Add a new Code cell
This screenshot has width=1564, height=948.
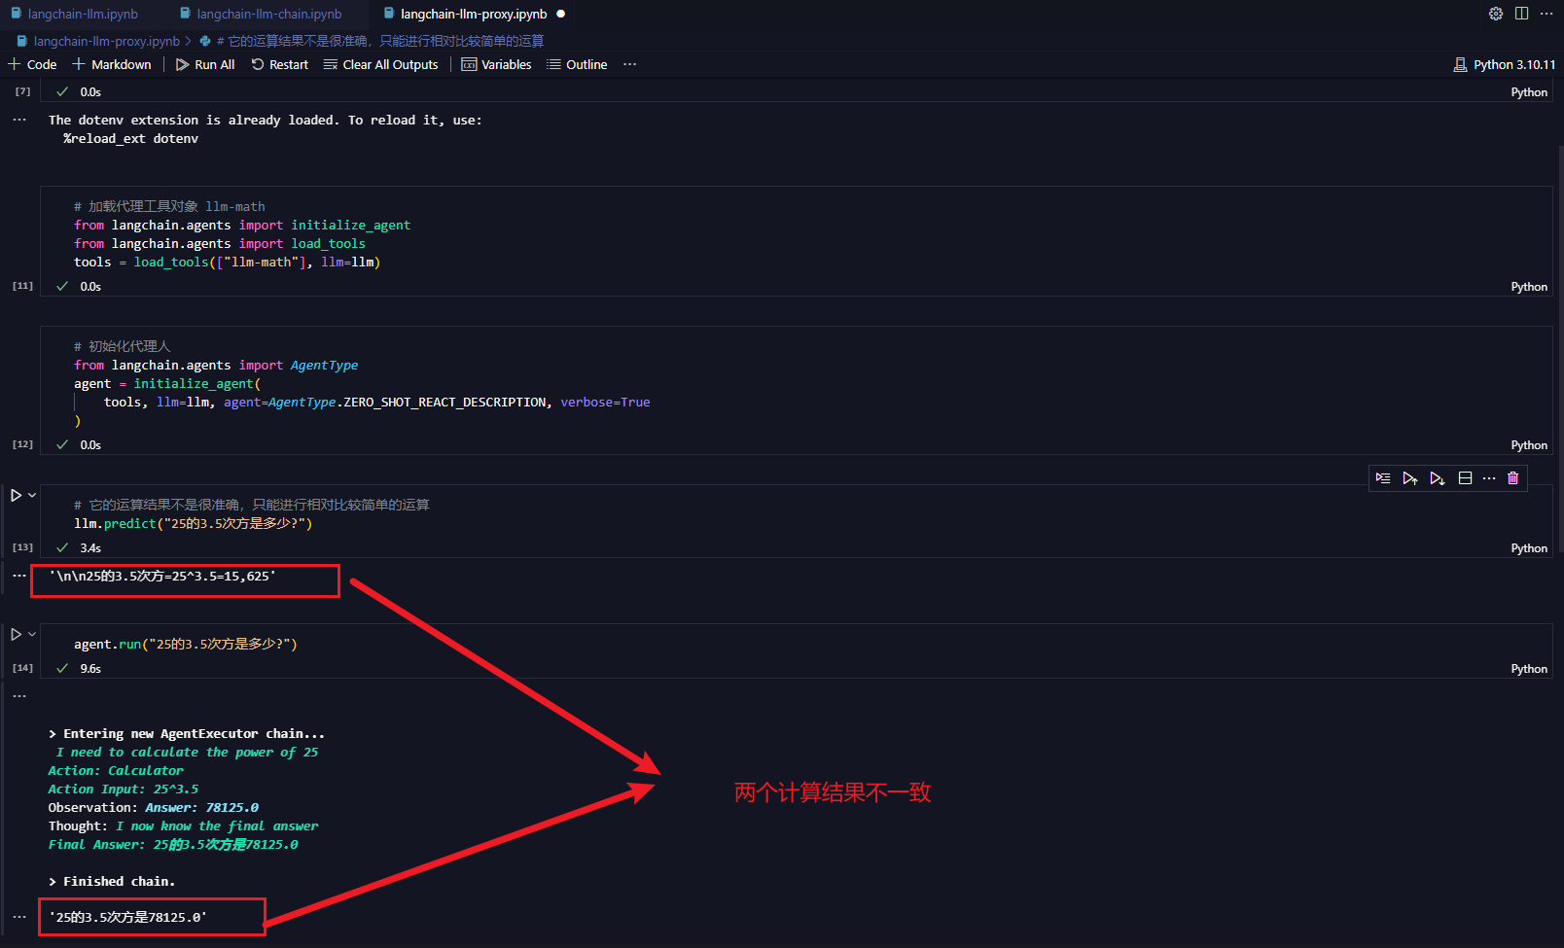(x=32, y=64)
